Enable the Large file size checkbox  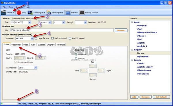click(x=36, y=38)
